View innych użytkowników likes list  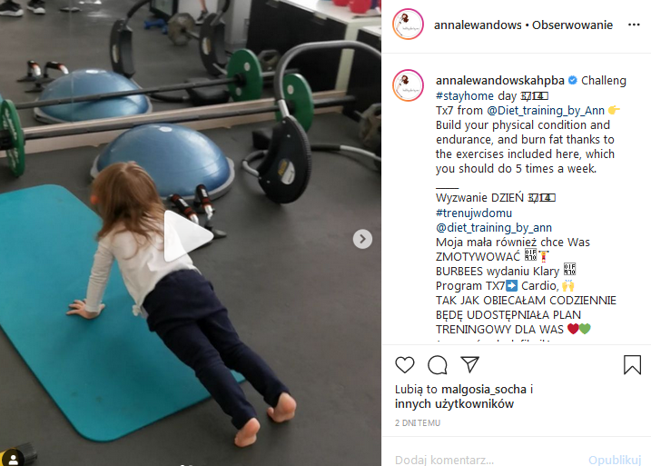(454, 403)
